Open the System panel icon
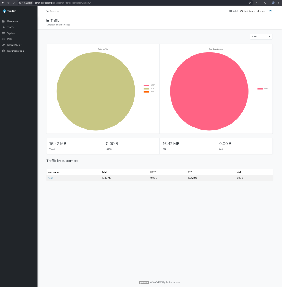The width and height of the screenshot is (282, 287). pos(4,33)
